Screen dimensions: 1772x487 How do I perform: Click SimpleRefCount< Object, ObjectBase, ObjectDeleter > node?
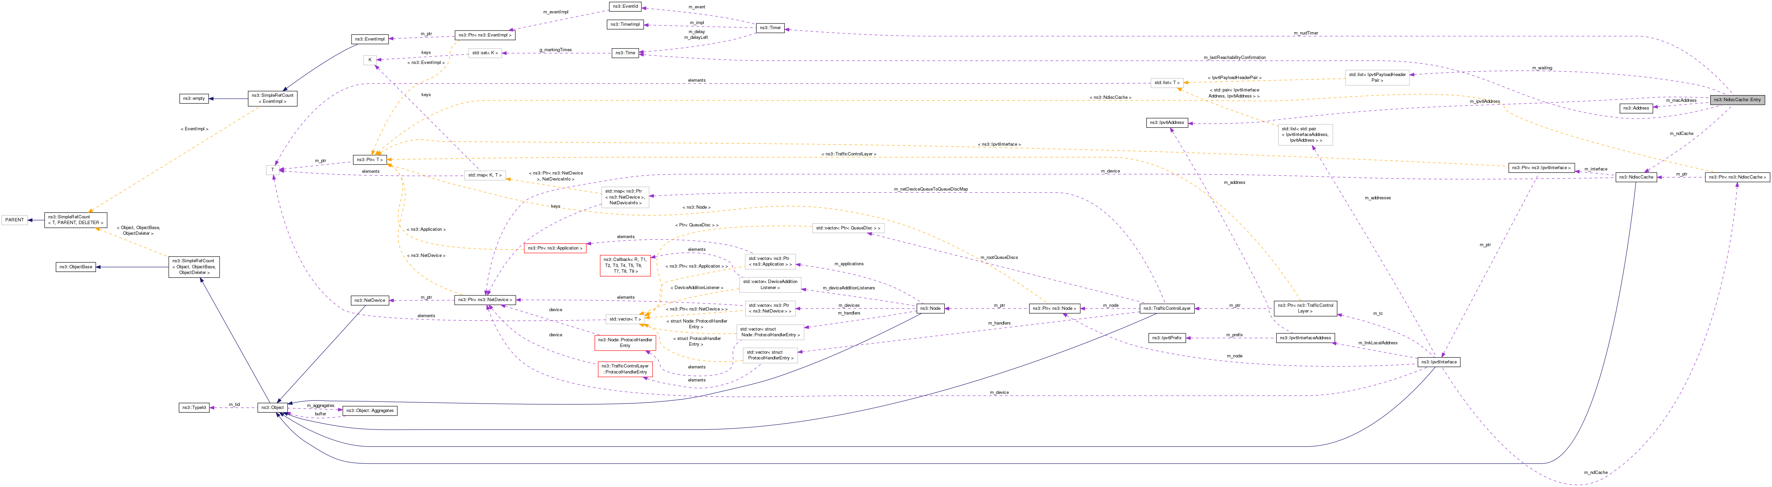click(x=194, y=267)
